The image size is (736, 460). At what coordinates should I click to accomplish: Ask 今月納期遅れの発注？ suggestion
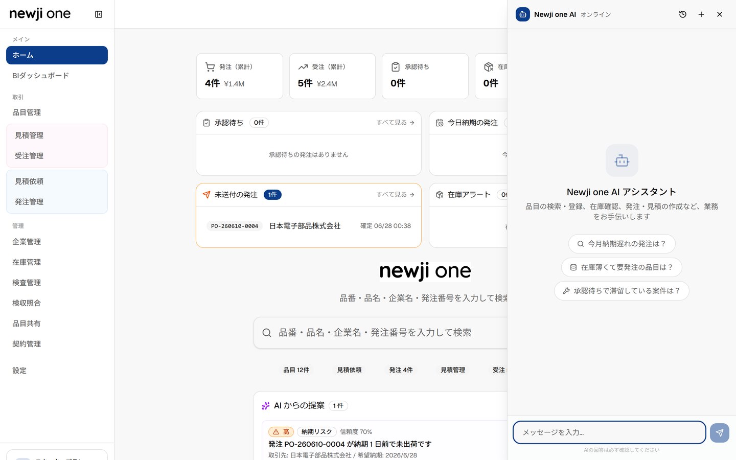tap(622, 244)
